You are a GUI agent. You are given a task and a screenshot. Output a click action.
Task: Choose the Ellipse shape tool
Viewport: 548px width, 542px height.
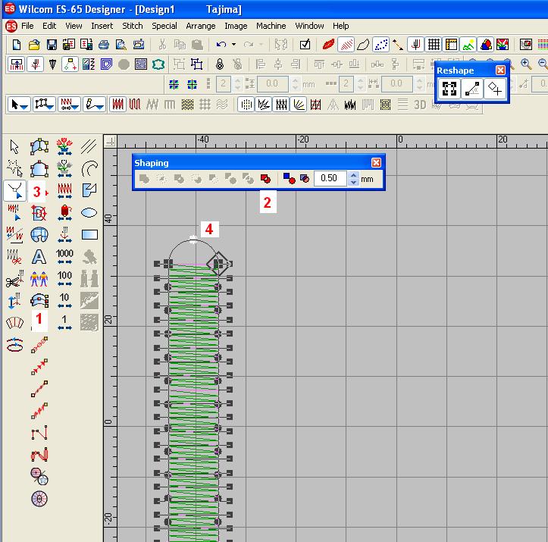click(89, 212)
